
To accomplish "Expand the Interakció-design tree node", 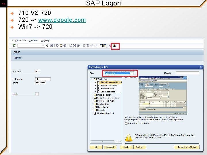I will pos(92,95).
